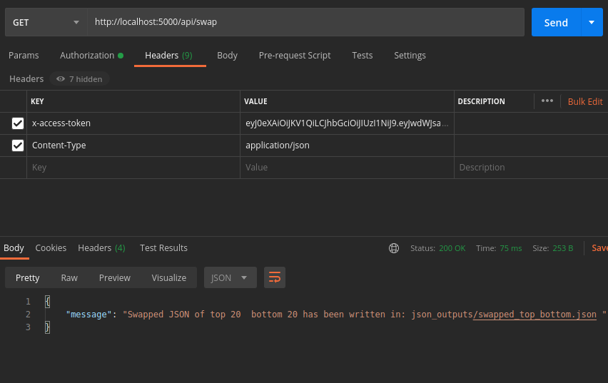Image resolution: width=608 pixels, height=383 pixels.
Task: Select the token value starting eyJ0eXAi
Action: pyautogui.click(x=347, y=123)
